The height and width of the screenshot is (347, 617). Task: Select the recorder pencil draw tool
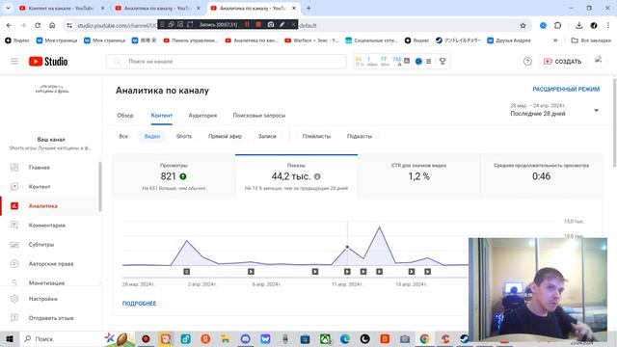[x=282, y=24]
